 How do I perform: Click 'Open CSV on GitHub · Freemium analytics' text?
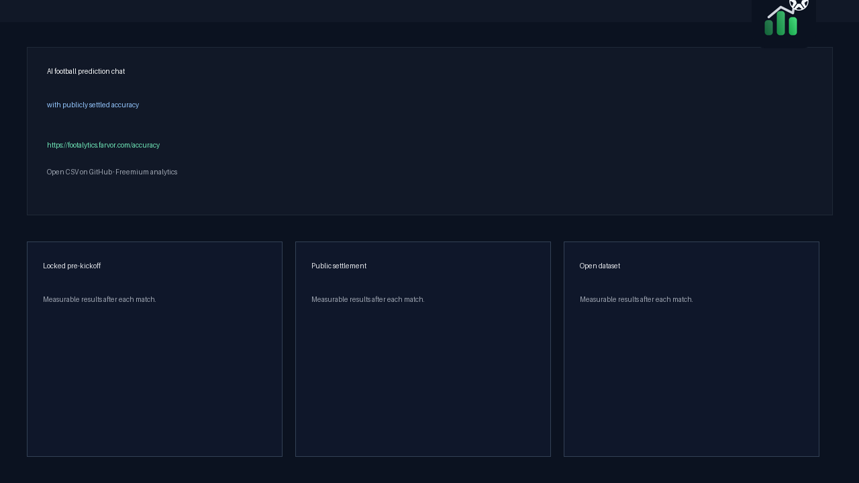coord(112,172)
